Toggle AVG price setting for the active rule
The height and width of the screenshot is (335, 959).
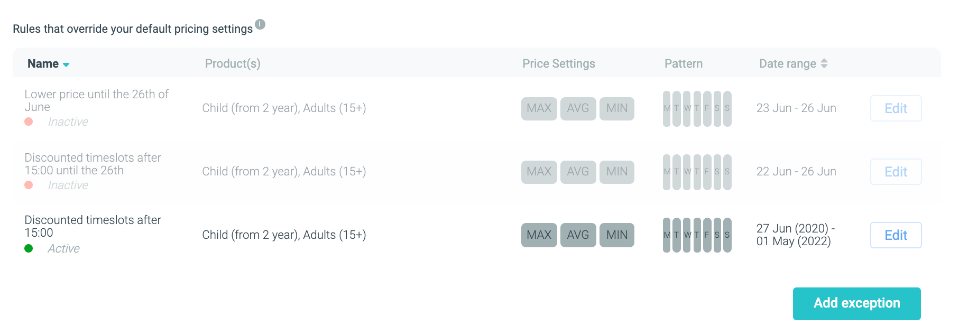pyautogui.click(x=578, y=235)
